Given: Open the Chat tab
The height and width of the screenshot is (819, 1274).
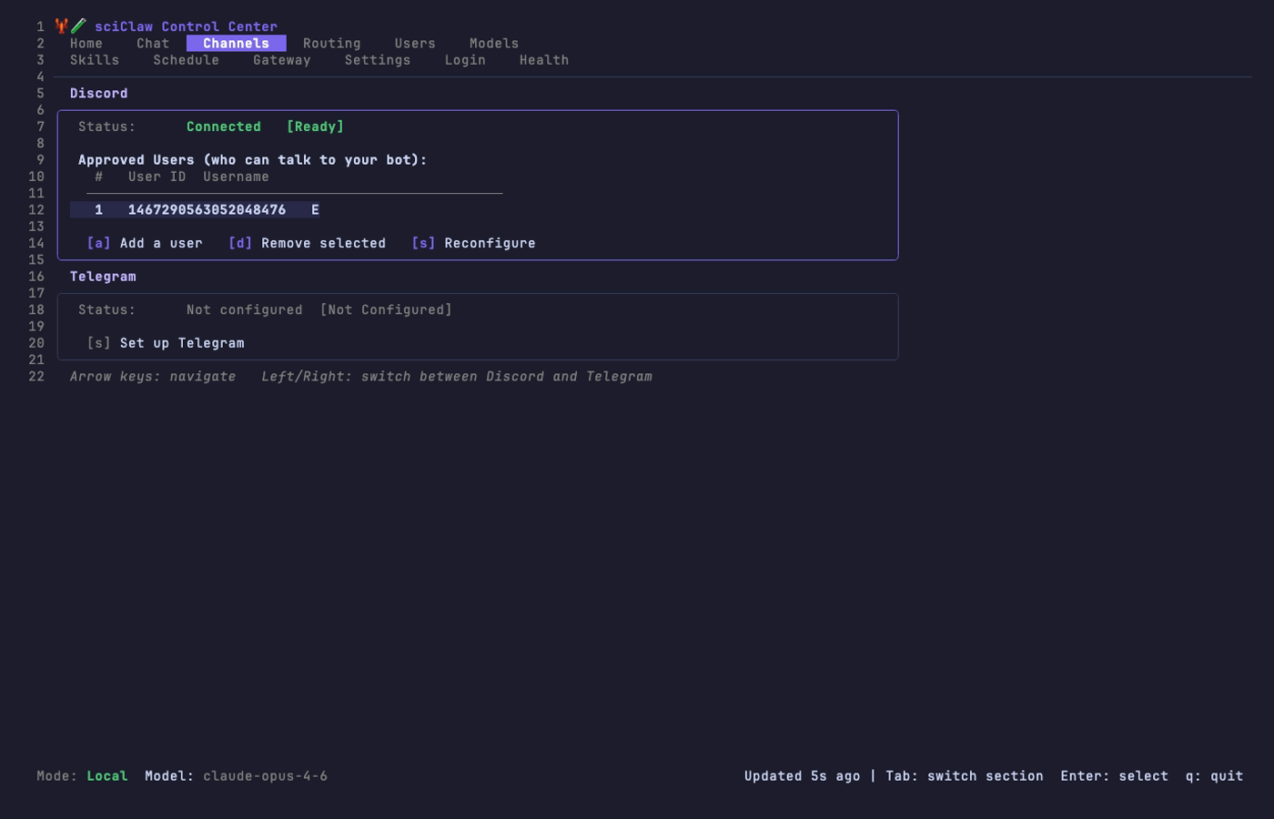Looking at the screenshot, I should tap(152, 43).
